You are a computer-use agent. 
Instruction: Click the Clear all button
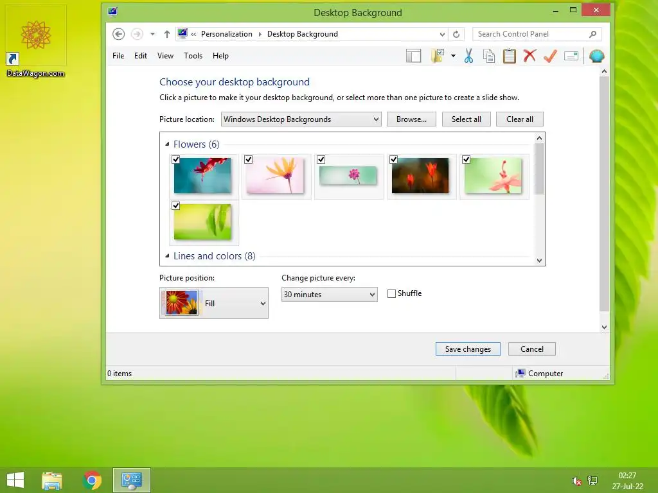(519, 119)
